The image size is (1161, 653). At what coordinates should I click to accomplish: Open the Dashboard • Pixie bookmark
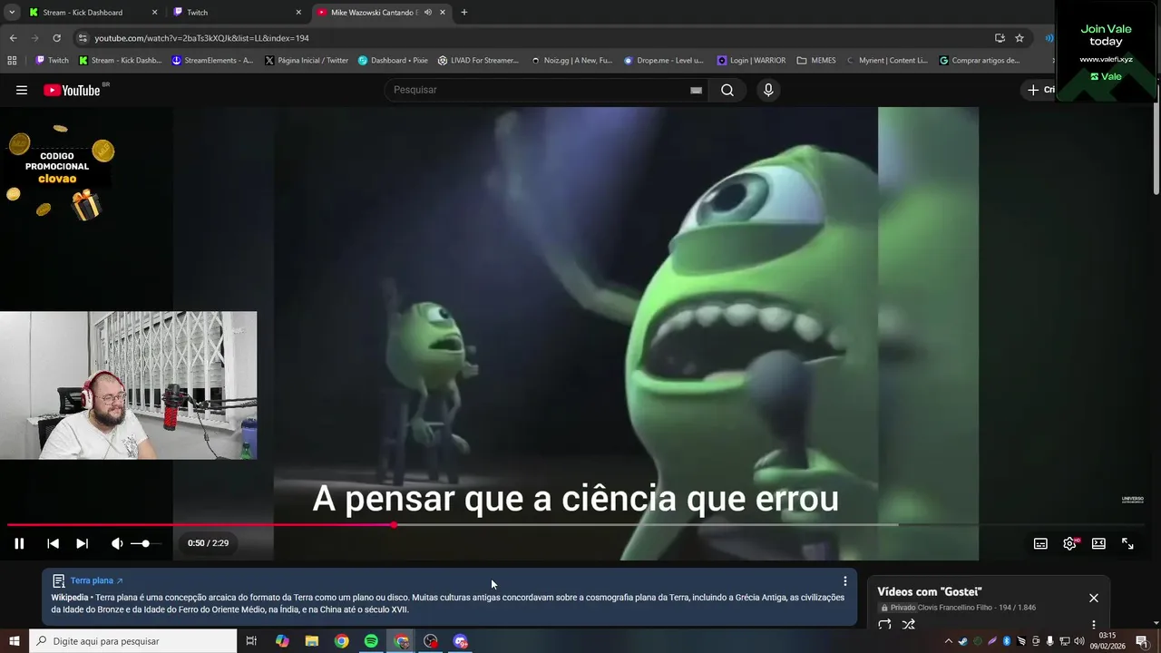393,61
